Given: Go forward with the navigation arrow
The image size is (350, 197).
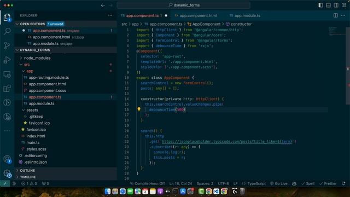Looking at the screenshot, I should (110, 5).
